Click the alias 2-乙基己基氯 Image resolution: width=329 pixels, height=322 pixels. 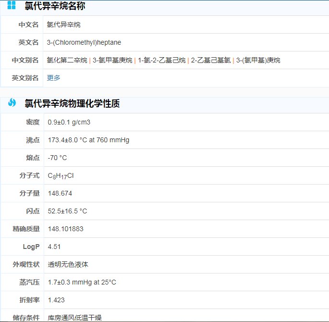click(211, 60)
